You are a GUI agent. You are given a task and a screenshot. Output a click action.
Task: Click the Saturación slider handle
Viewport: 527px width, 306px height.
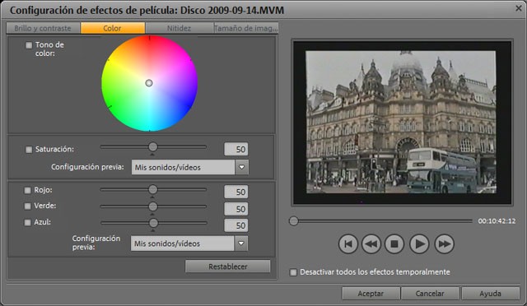point(153,146)
